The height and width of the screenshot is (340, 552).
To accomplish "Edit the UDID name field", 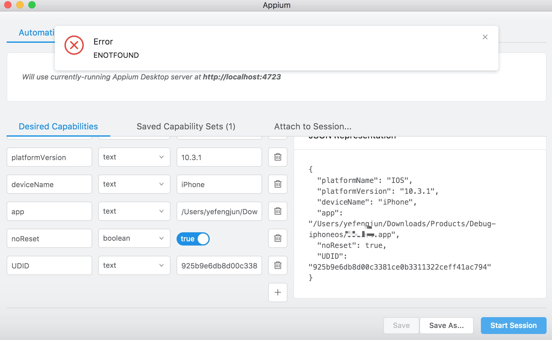I will click(49, 265).
